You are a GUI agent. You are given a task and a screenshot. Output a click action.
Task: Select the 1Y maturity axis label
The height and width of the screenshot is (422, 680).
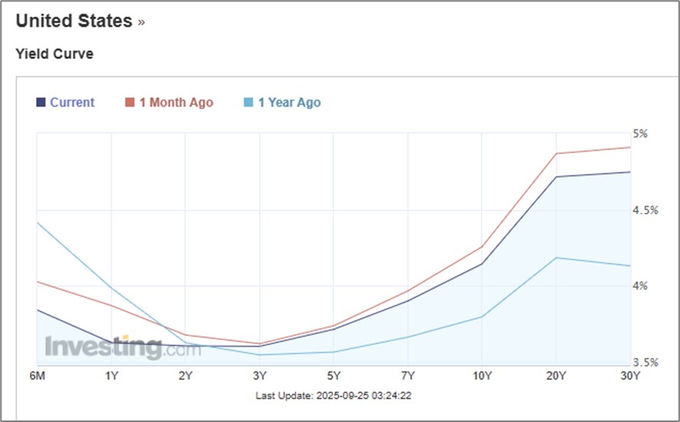112,375
